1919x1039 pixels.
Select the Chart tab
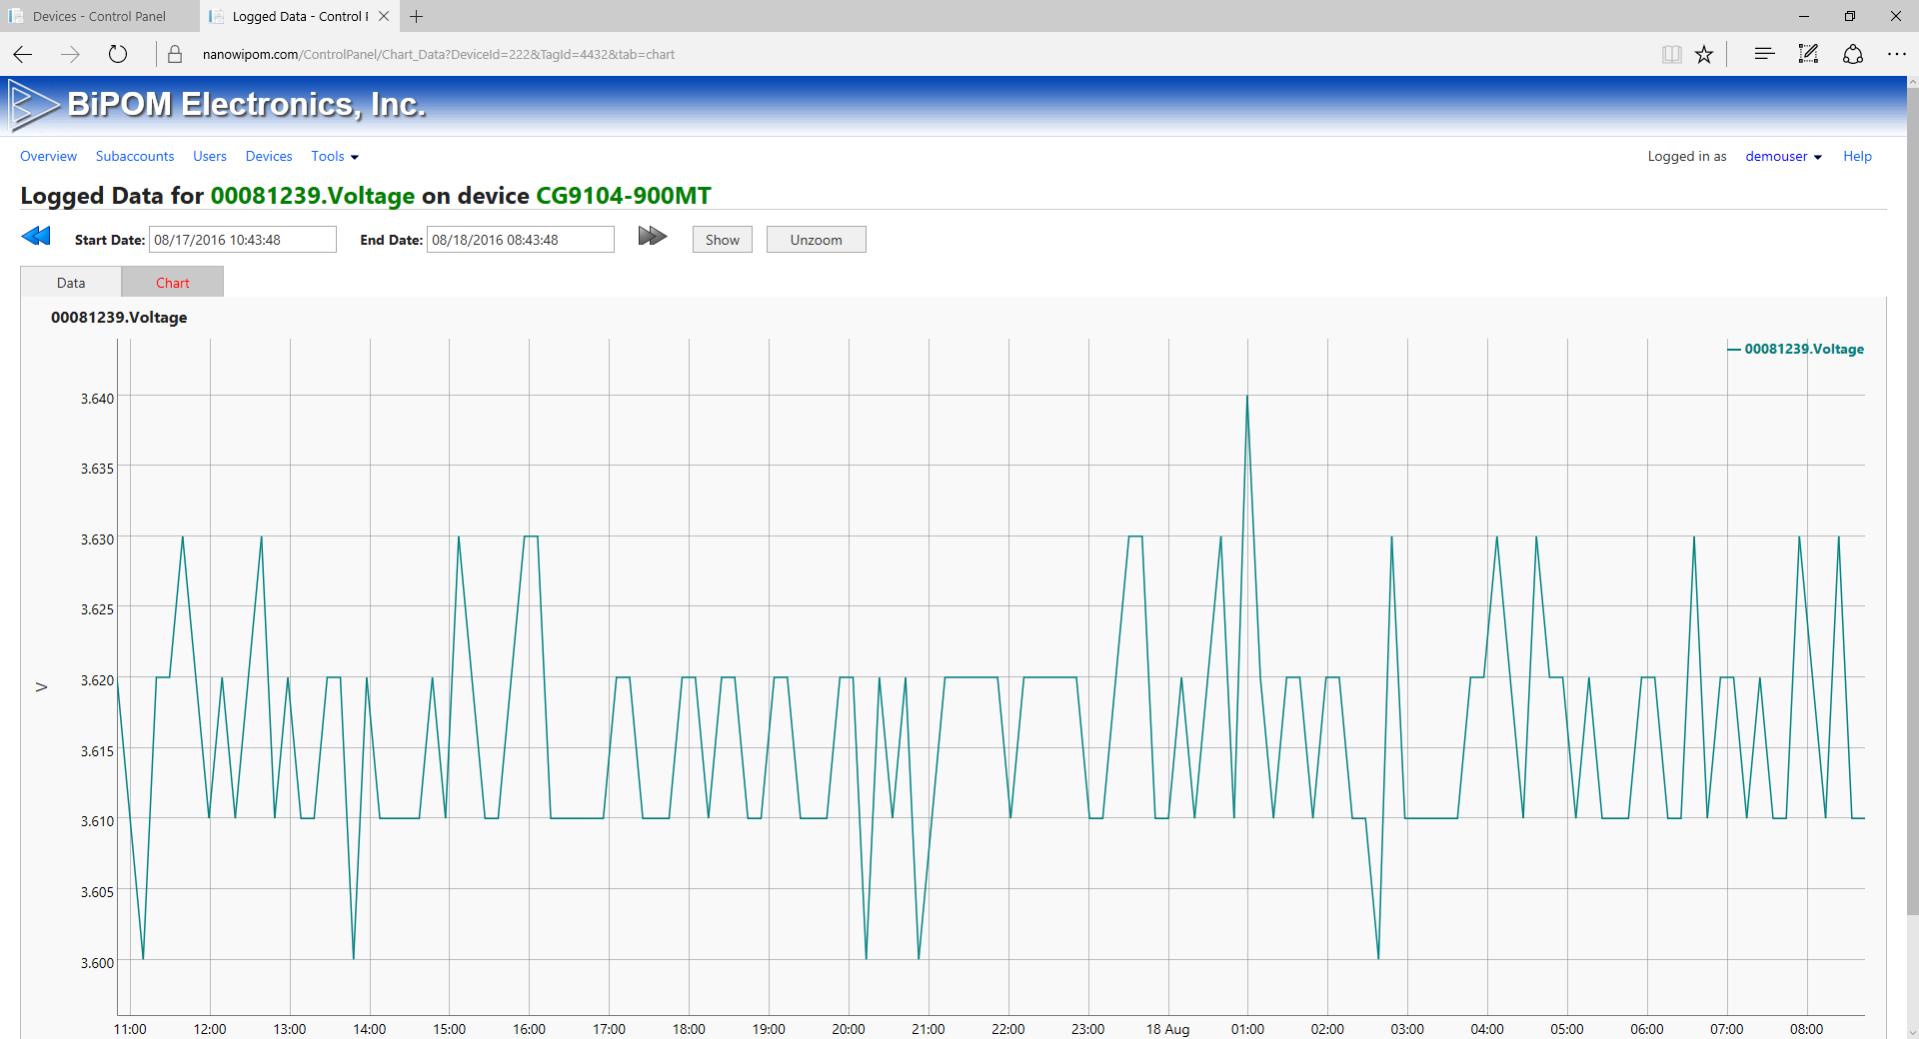(x=172, y=283)
